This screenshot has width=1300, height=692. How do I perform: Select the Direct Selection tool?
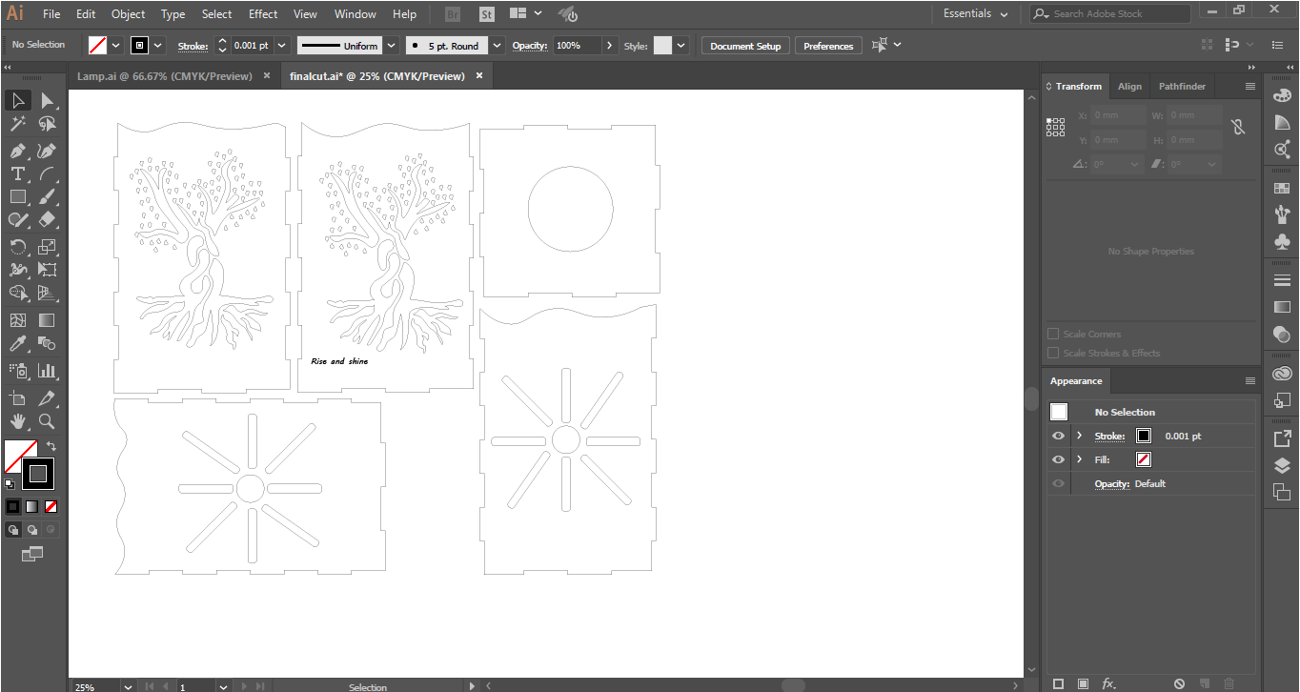coord(47,101)
